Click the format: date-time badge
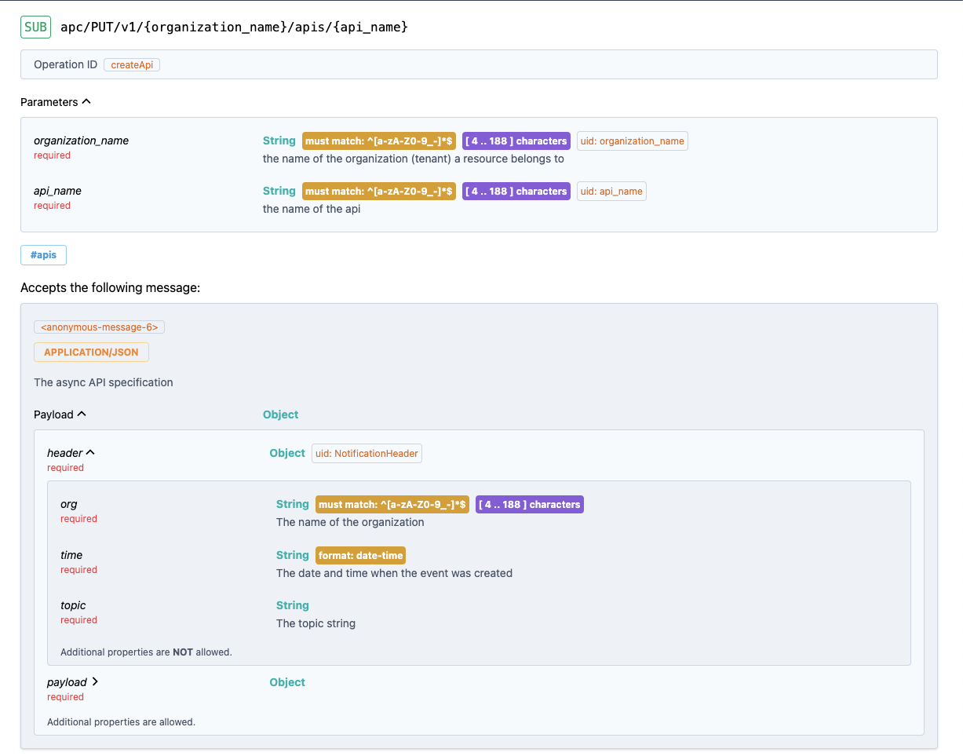The height and width of the screenshot is (756, 963). pos(360,556)
